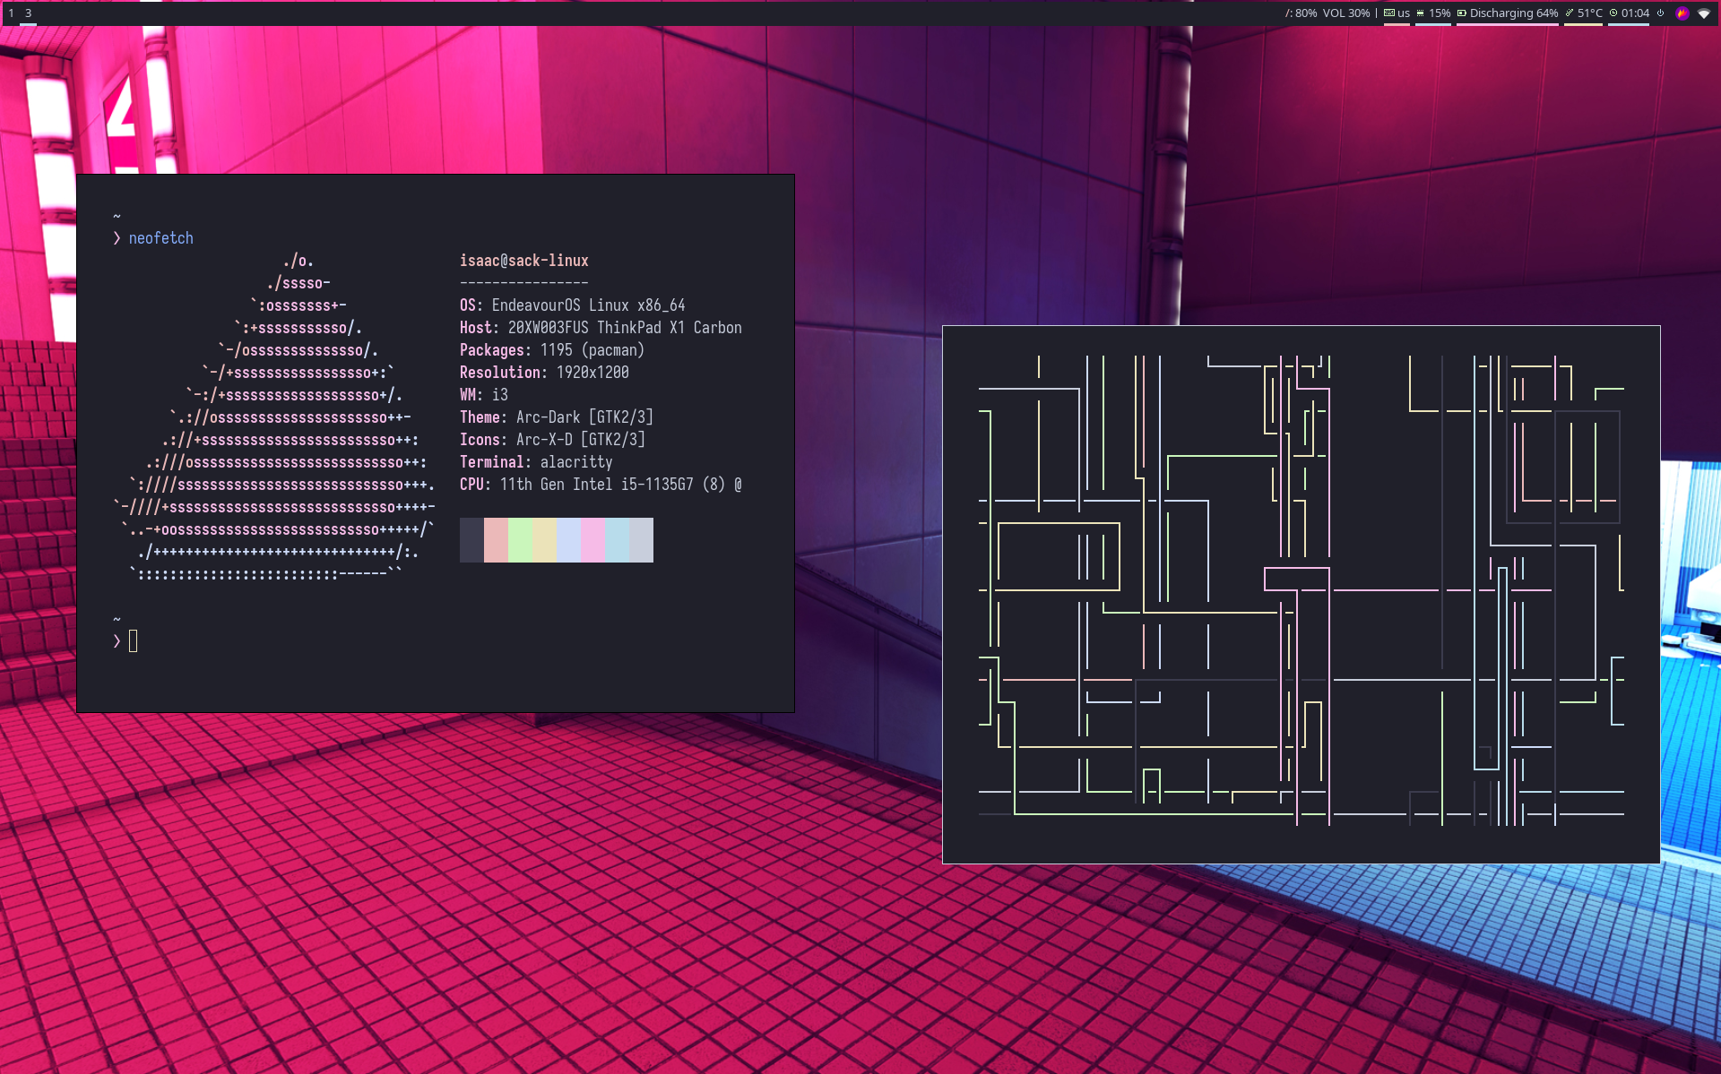
Task: Click the disk usage "/: 80%" indicator
Action: click(x=1302, y=13)
